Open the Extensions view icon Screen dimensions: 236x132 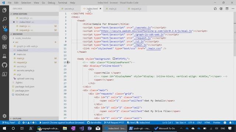(4, 47)
